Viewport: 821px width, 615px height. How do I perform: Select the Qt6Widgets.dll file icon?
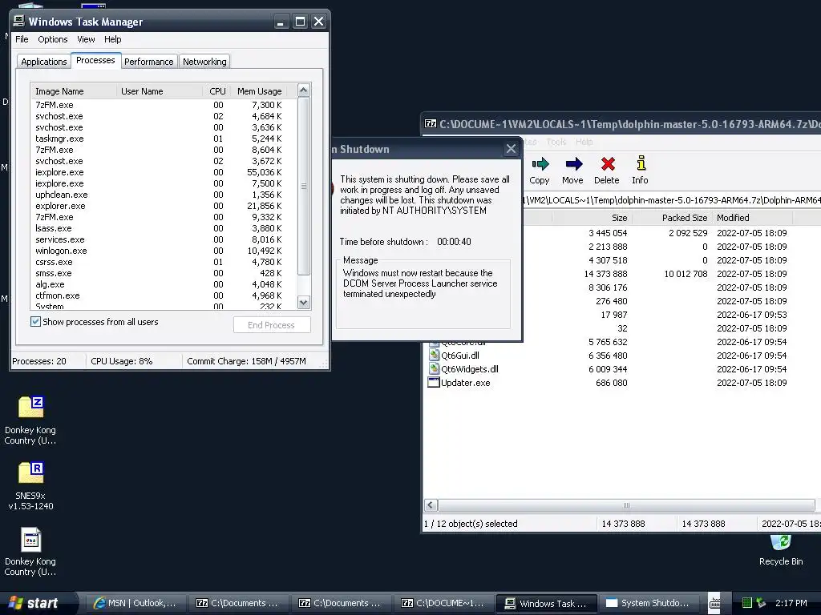(x=434, y=368)
